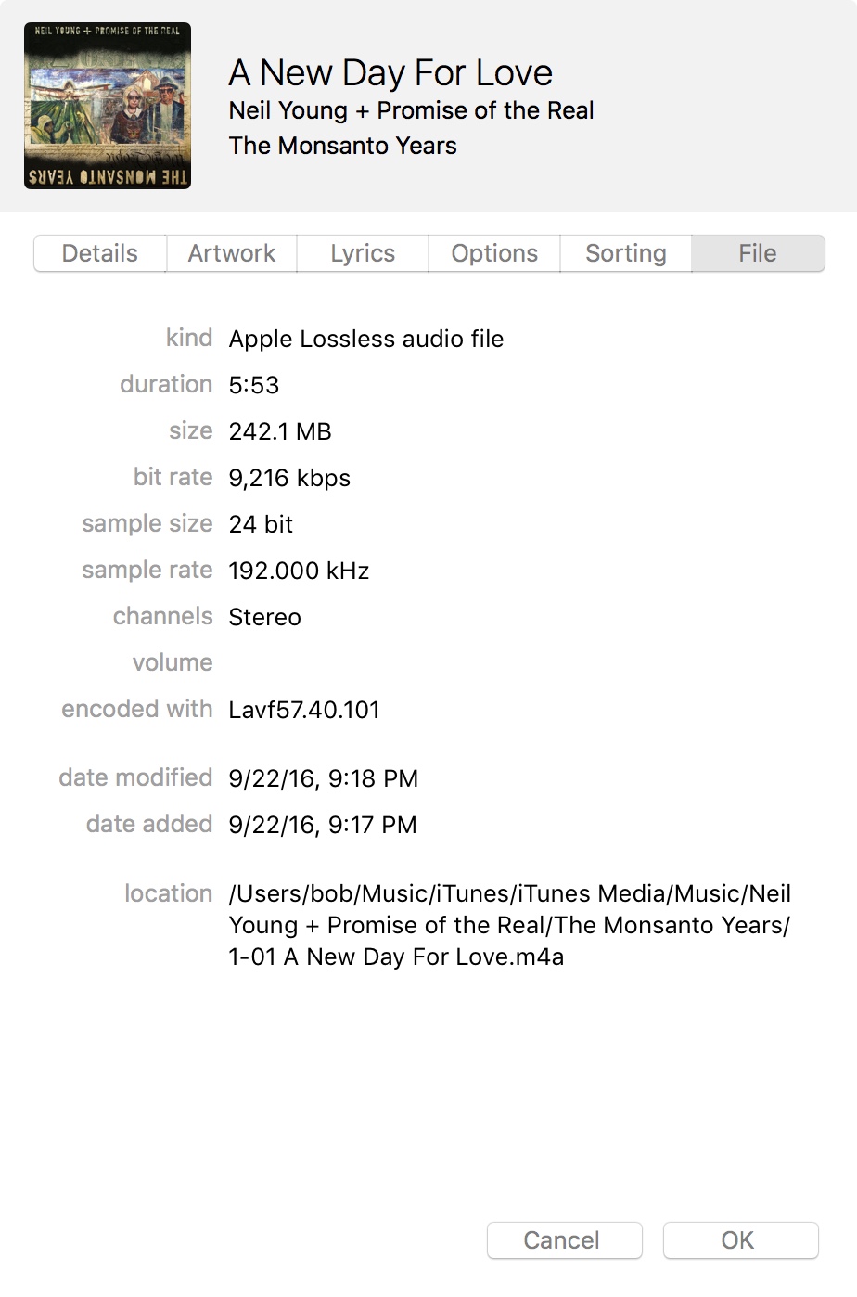Viewport: 857px width, 1297px height.
Task: Select the Lyrics tab
Action: pyautogui.click(x=363, y=253)
